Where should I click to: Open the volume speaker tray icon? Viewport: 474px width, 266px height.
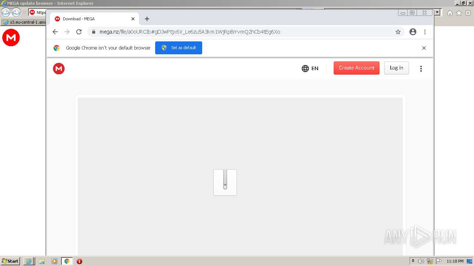tap(421, 261)
